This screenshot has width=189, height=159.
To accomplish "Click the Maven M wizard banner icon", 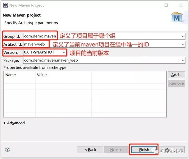I will [x=176, y=17].
